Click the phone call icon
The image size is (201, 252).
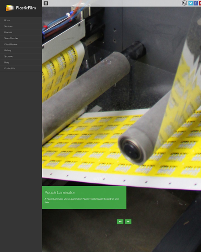point(184,3)
